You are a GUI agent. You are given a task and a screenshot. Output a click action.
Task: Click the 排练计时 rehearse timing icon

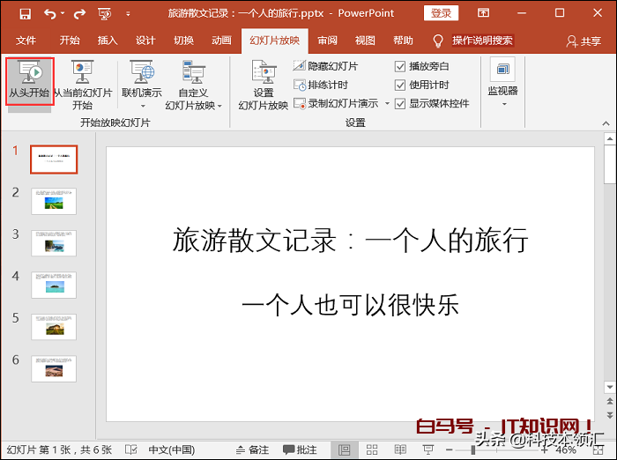[x=301, y=85]
